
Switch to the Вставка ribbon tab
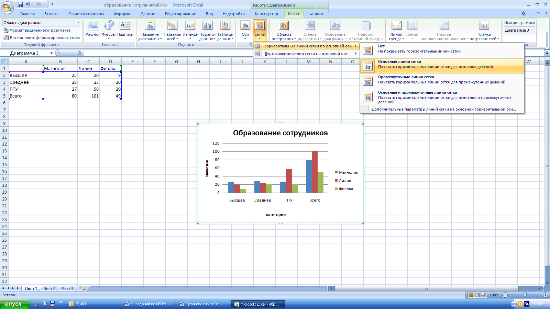tap(51, 14)
